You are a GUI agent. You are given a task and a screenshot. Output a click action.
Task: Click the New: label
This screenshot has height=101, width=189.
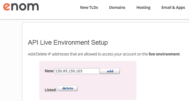[49, 71]
